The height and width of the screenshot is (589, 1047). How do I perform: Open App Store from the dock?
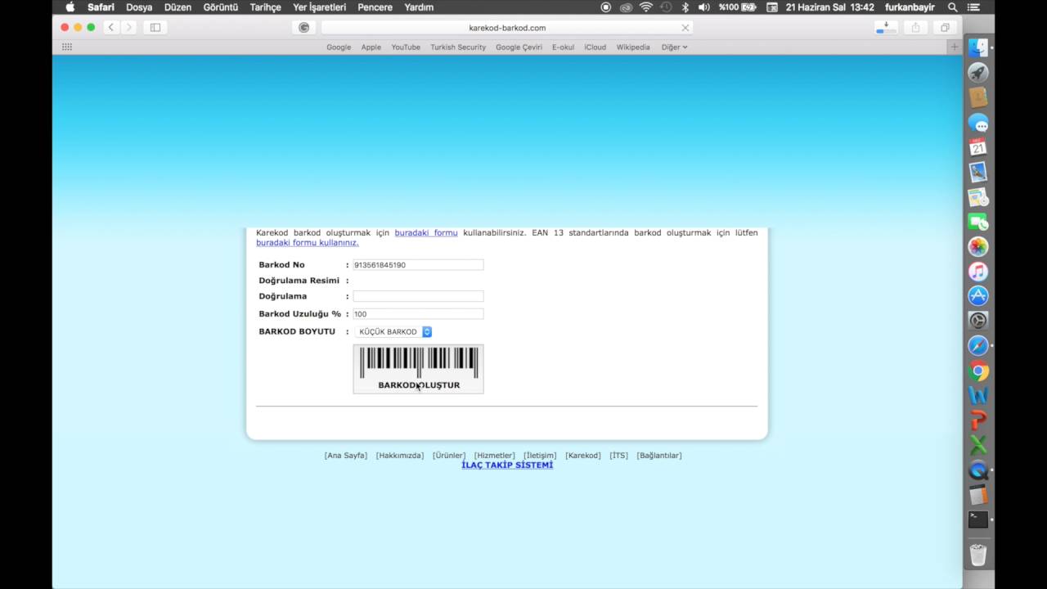(x=978, y=296)
